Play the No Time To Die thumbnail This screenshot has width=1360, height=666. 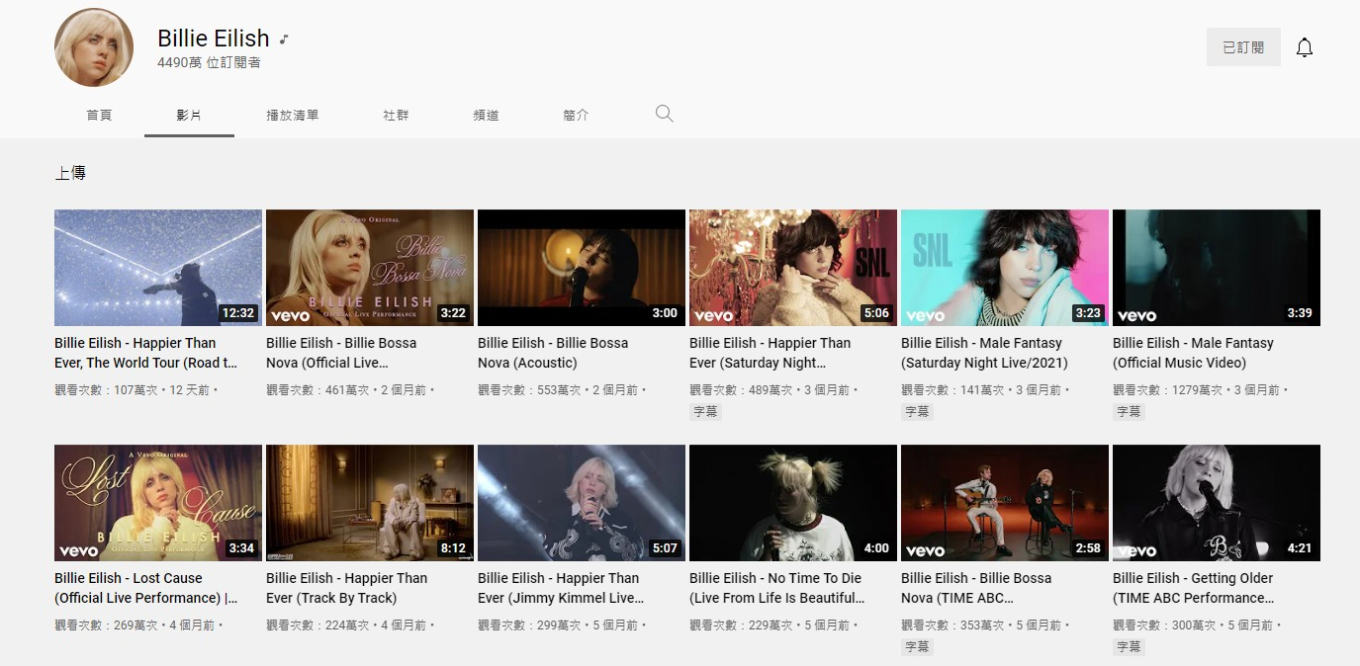[x=793, y=503]
